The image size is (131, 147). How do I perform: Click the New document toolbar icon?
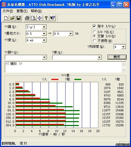pyautogui.click(x=6, y=18)
